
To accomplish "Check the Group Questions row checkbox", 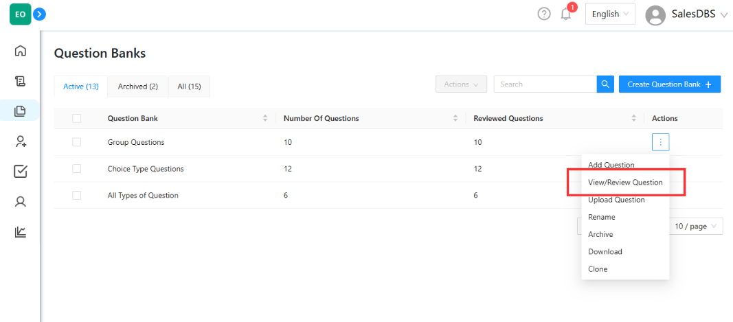I will click(x=76, y=142).
